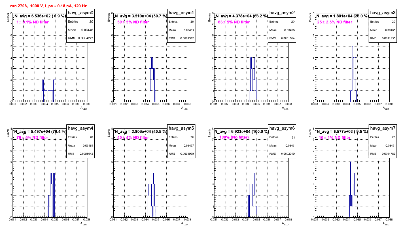Click Entries value 21 in havg_asym6
Screen dimensions: 403x231
[293, 137]
